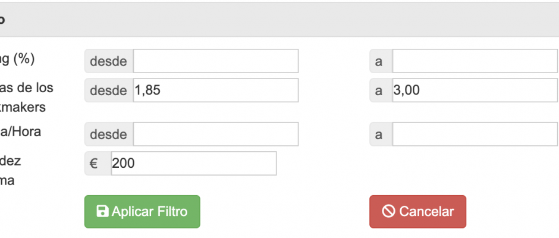The height and width of the screenshot is (238, 559).
Task: Dismiss the form via the Cancelar label
Action: coord(426,212)
